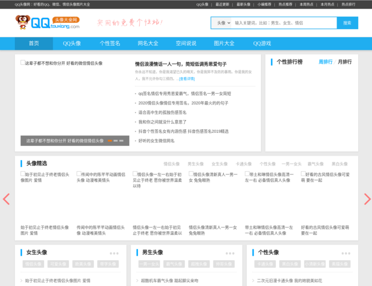The width and height of the screenshot is (372, 286).
Task: Open the QQ游戏 navigation tab
Action: (x=262, y=43)
